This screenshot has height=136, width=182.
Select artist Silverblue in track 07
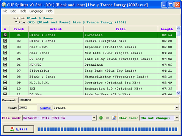click(39, 71)
